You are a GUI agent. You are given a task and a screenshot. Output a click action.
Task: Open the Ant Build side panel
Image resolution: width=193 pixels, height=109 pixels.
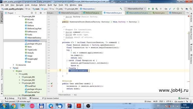(191, 17)
